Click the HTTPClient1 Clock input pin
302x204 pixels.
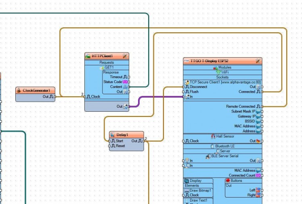click(x=85, y=97)
